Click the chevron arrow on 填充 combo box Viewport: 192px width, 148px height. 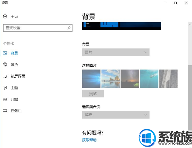[146, 115]
